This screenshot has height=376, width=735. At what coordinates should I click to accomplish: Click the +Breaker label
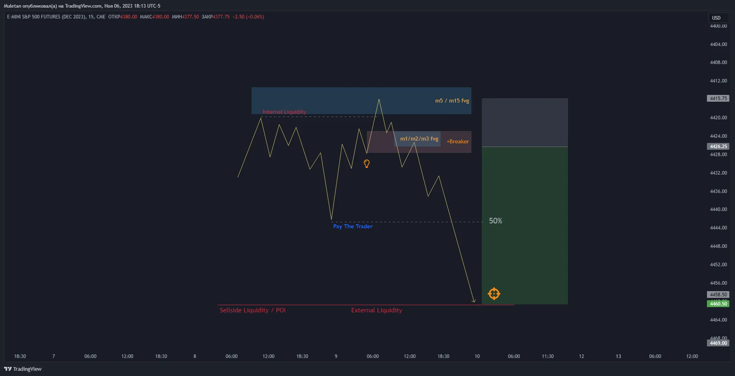pyautogui.click(x=457, y=141)
